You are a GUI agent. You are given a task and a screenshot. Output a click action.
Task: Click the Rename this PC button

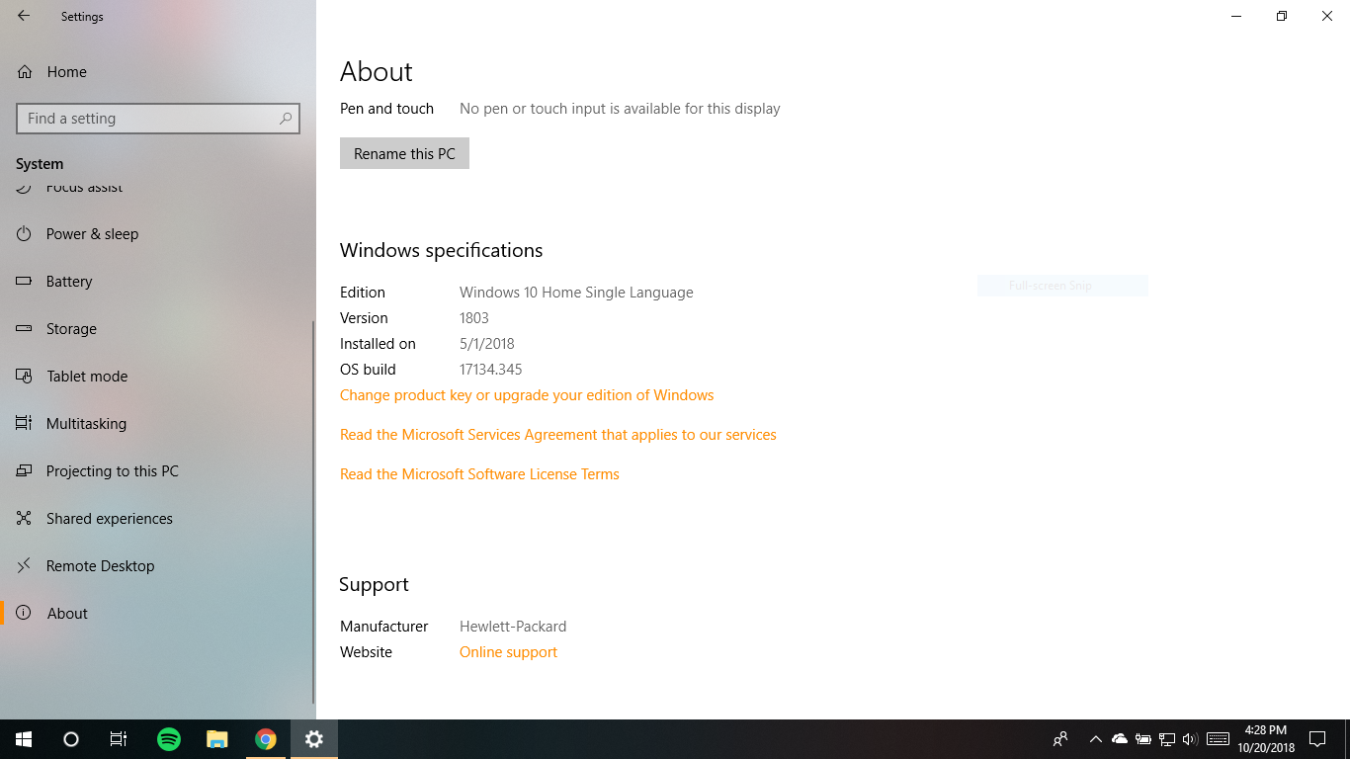(x=404, y=153)
